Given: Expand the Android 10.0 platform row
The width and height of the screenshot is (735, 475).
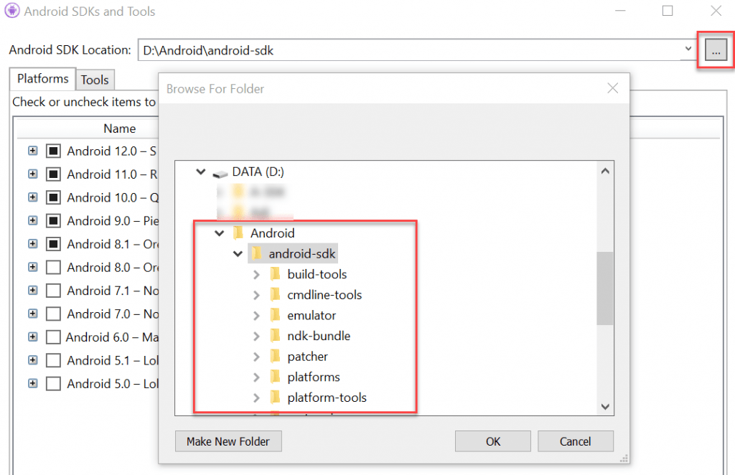Looking at the screenshot, I should pos(32,197).
